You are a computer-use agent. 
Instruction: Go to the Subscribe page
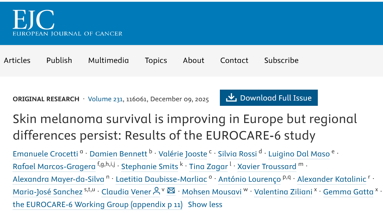(x=281, y=60)
